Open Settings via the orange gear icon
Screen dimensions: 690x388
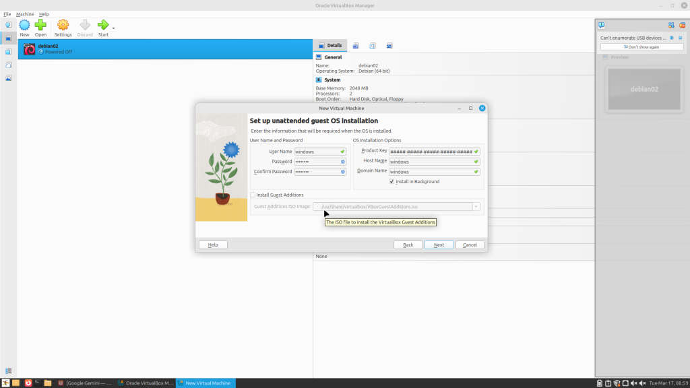coord(63,26)
